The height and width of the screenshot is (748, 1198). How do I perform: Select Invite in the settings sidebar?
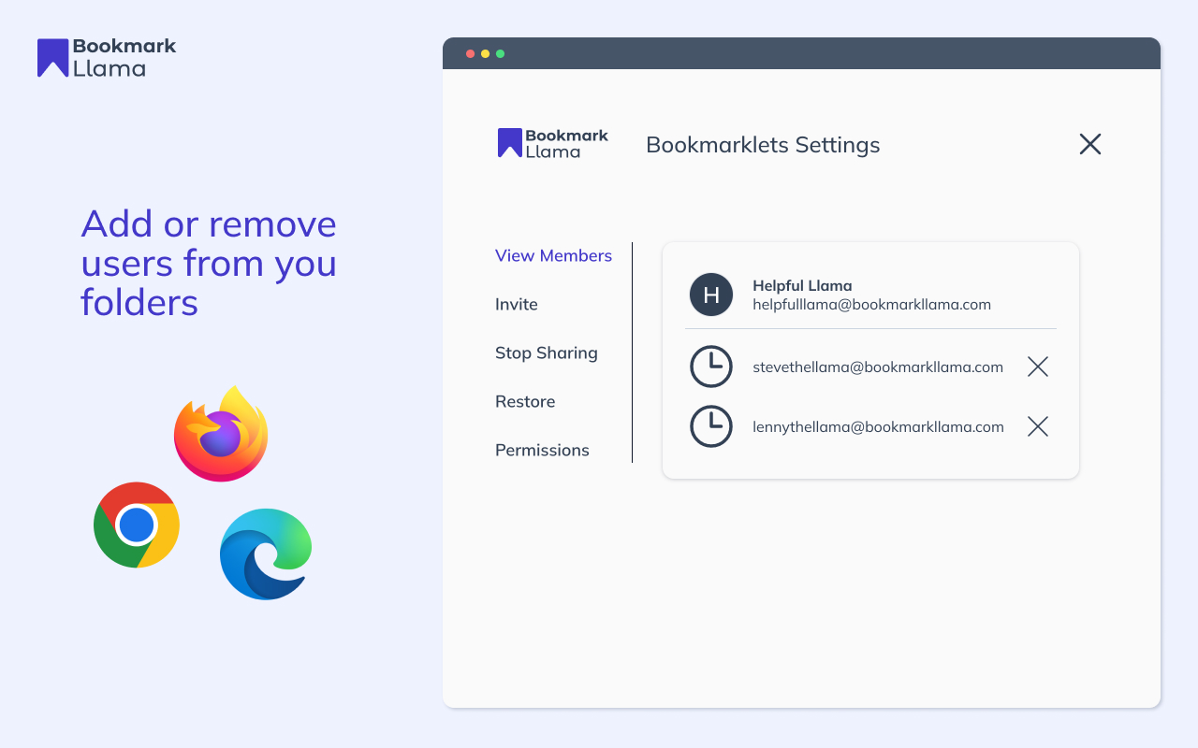pyautogui.click(x=517, y=304)
